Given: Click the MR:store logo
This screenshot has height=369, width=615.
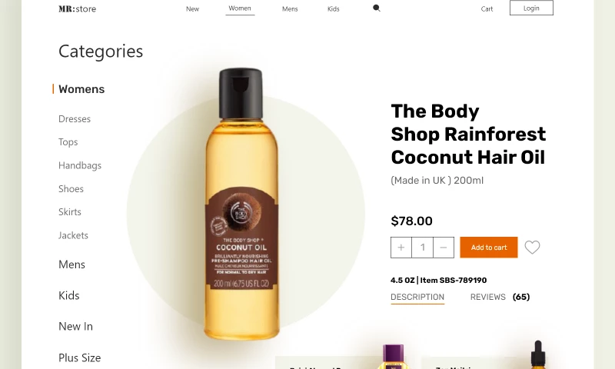Looking at the screenshot, I should click(x=78, y=8).
